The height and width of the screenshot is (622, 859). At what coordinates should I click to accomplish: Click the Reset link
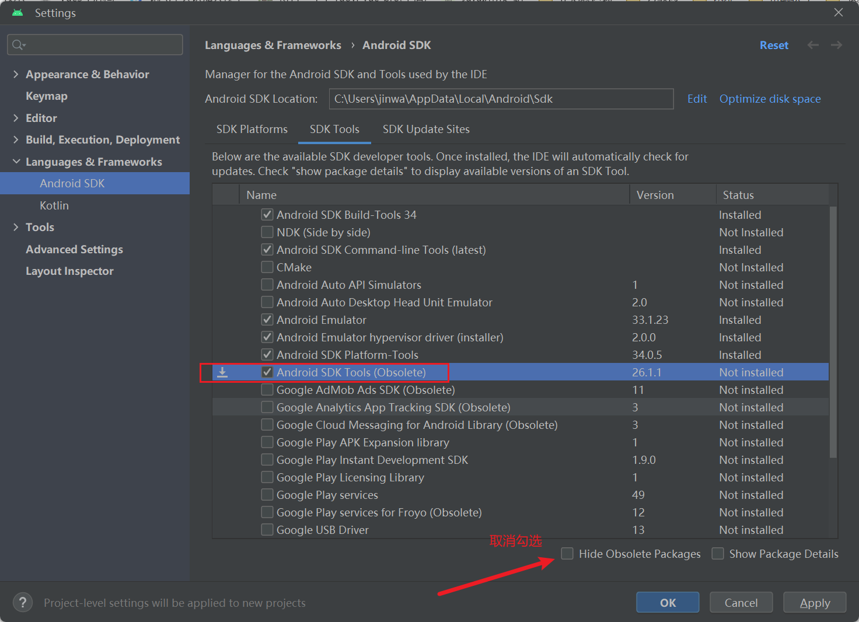(x=774, y=45)
